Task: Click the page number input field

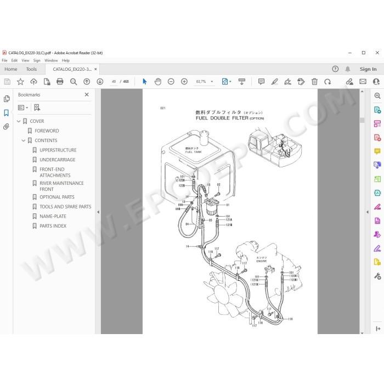Action: 114,82
